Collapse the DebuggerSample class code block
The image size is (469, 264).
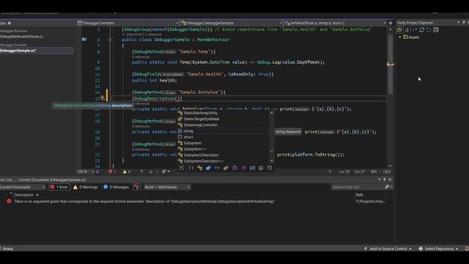[x=110, y=40]
